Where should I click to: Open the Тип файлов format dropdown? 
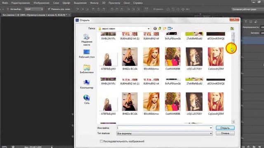[x=164, y=133]
